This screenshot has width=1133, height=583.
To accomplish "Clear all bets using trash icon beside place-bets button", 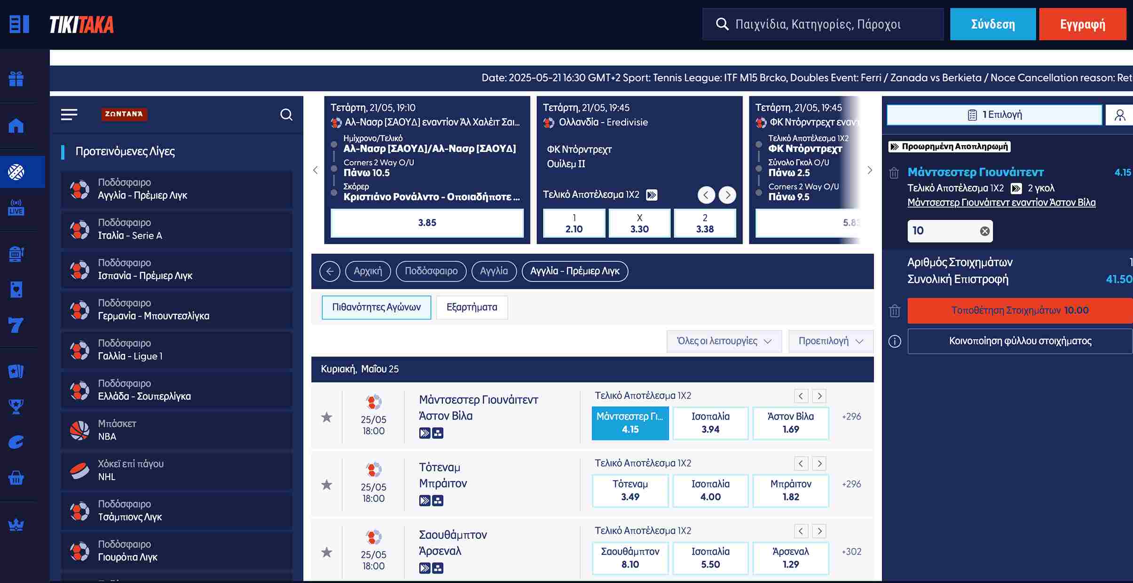I will [x=895, y=311].
